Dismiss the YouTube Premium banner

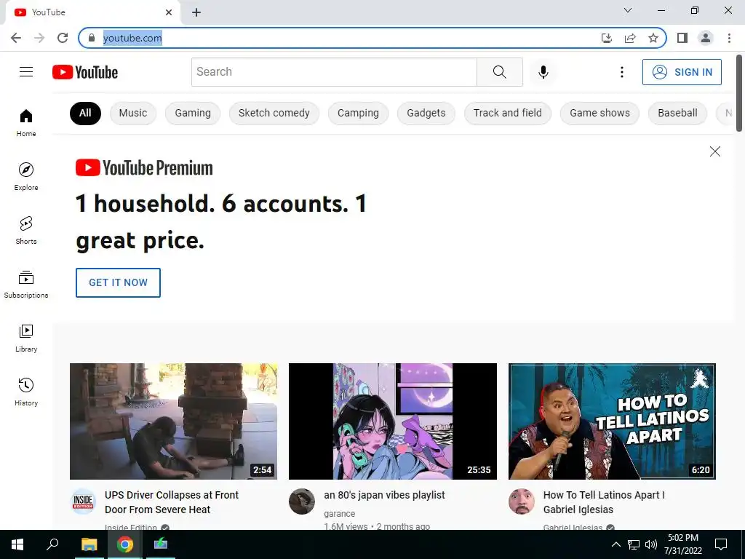tap(714, 151)
